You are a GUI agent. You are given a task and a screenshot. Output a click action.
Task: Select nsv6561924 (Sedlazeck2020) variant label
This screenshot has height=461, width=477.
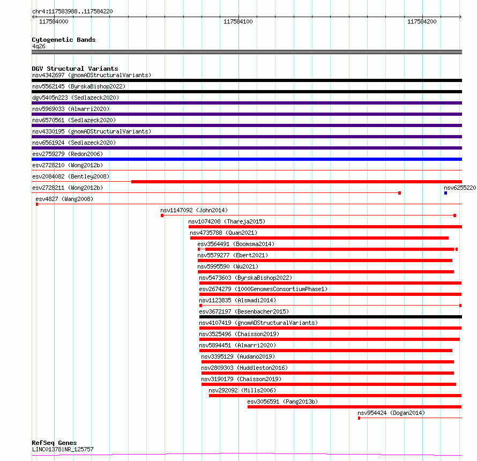tap(74, 143)
